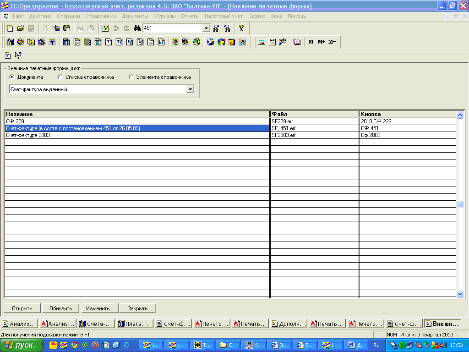Viewport: 469px width, 352px height.
Task: Expand the search field 451 dropdown arrow
Action: (x=206, y=28)
